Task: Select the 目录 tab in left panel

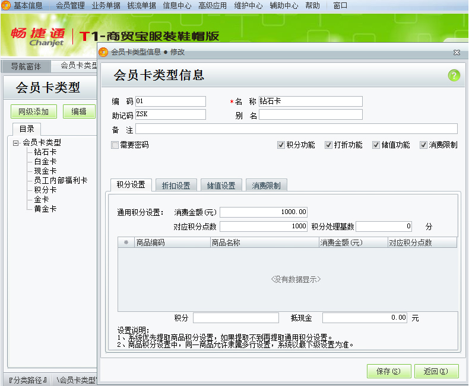Action: [27, 129]
